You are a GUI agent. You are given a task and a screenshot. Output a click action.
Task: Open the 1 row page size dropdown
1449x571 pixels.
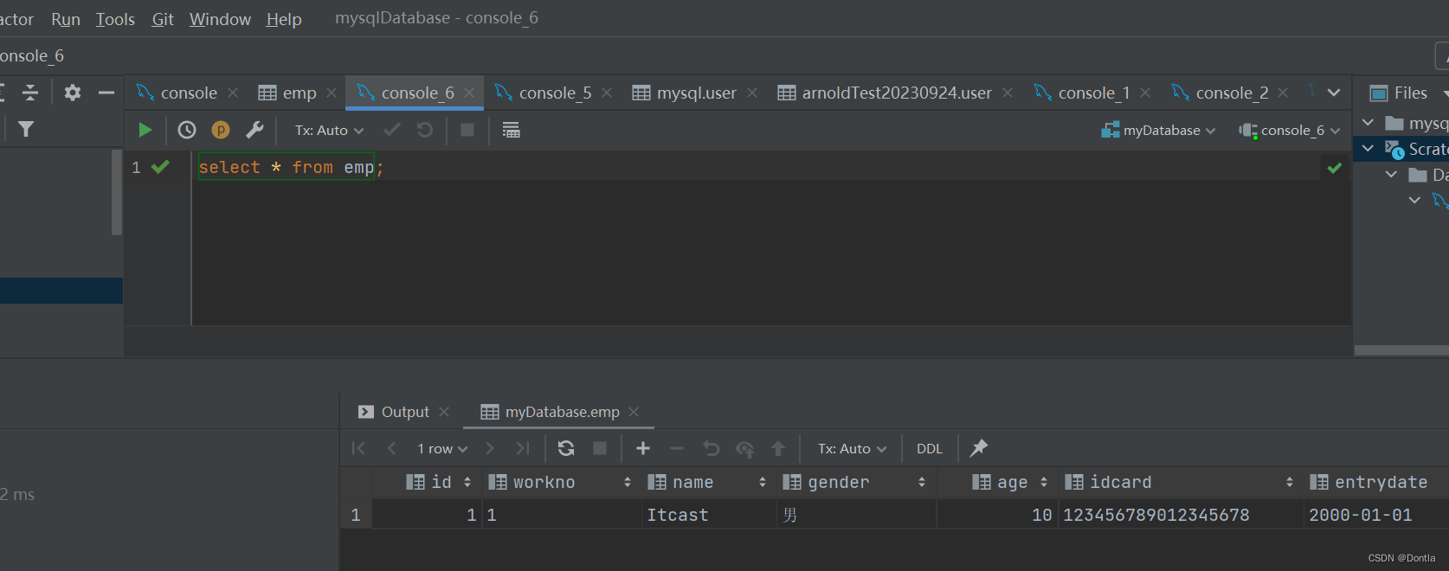click(x=442, y=448)
